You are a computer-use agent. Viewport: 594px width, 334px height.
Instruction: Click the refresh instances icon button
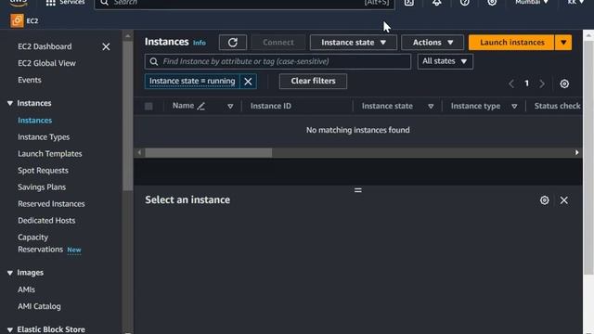coord(233,43)
